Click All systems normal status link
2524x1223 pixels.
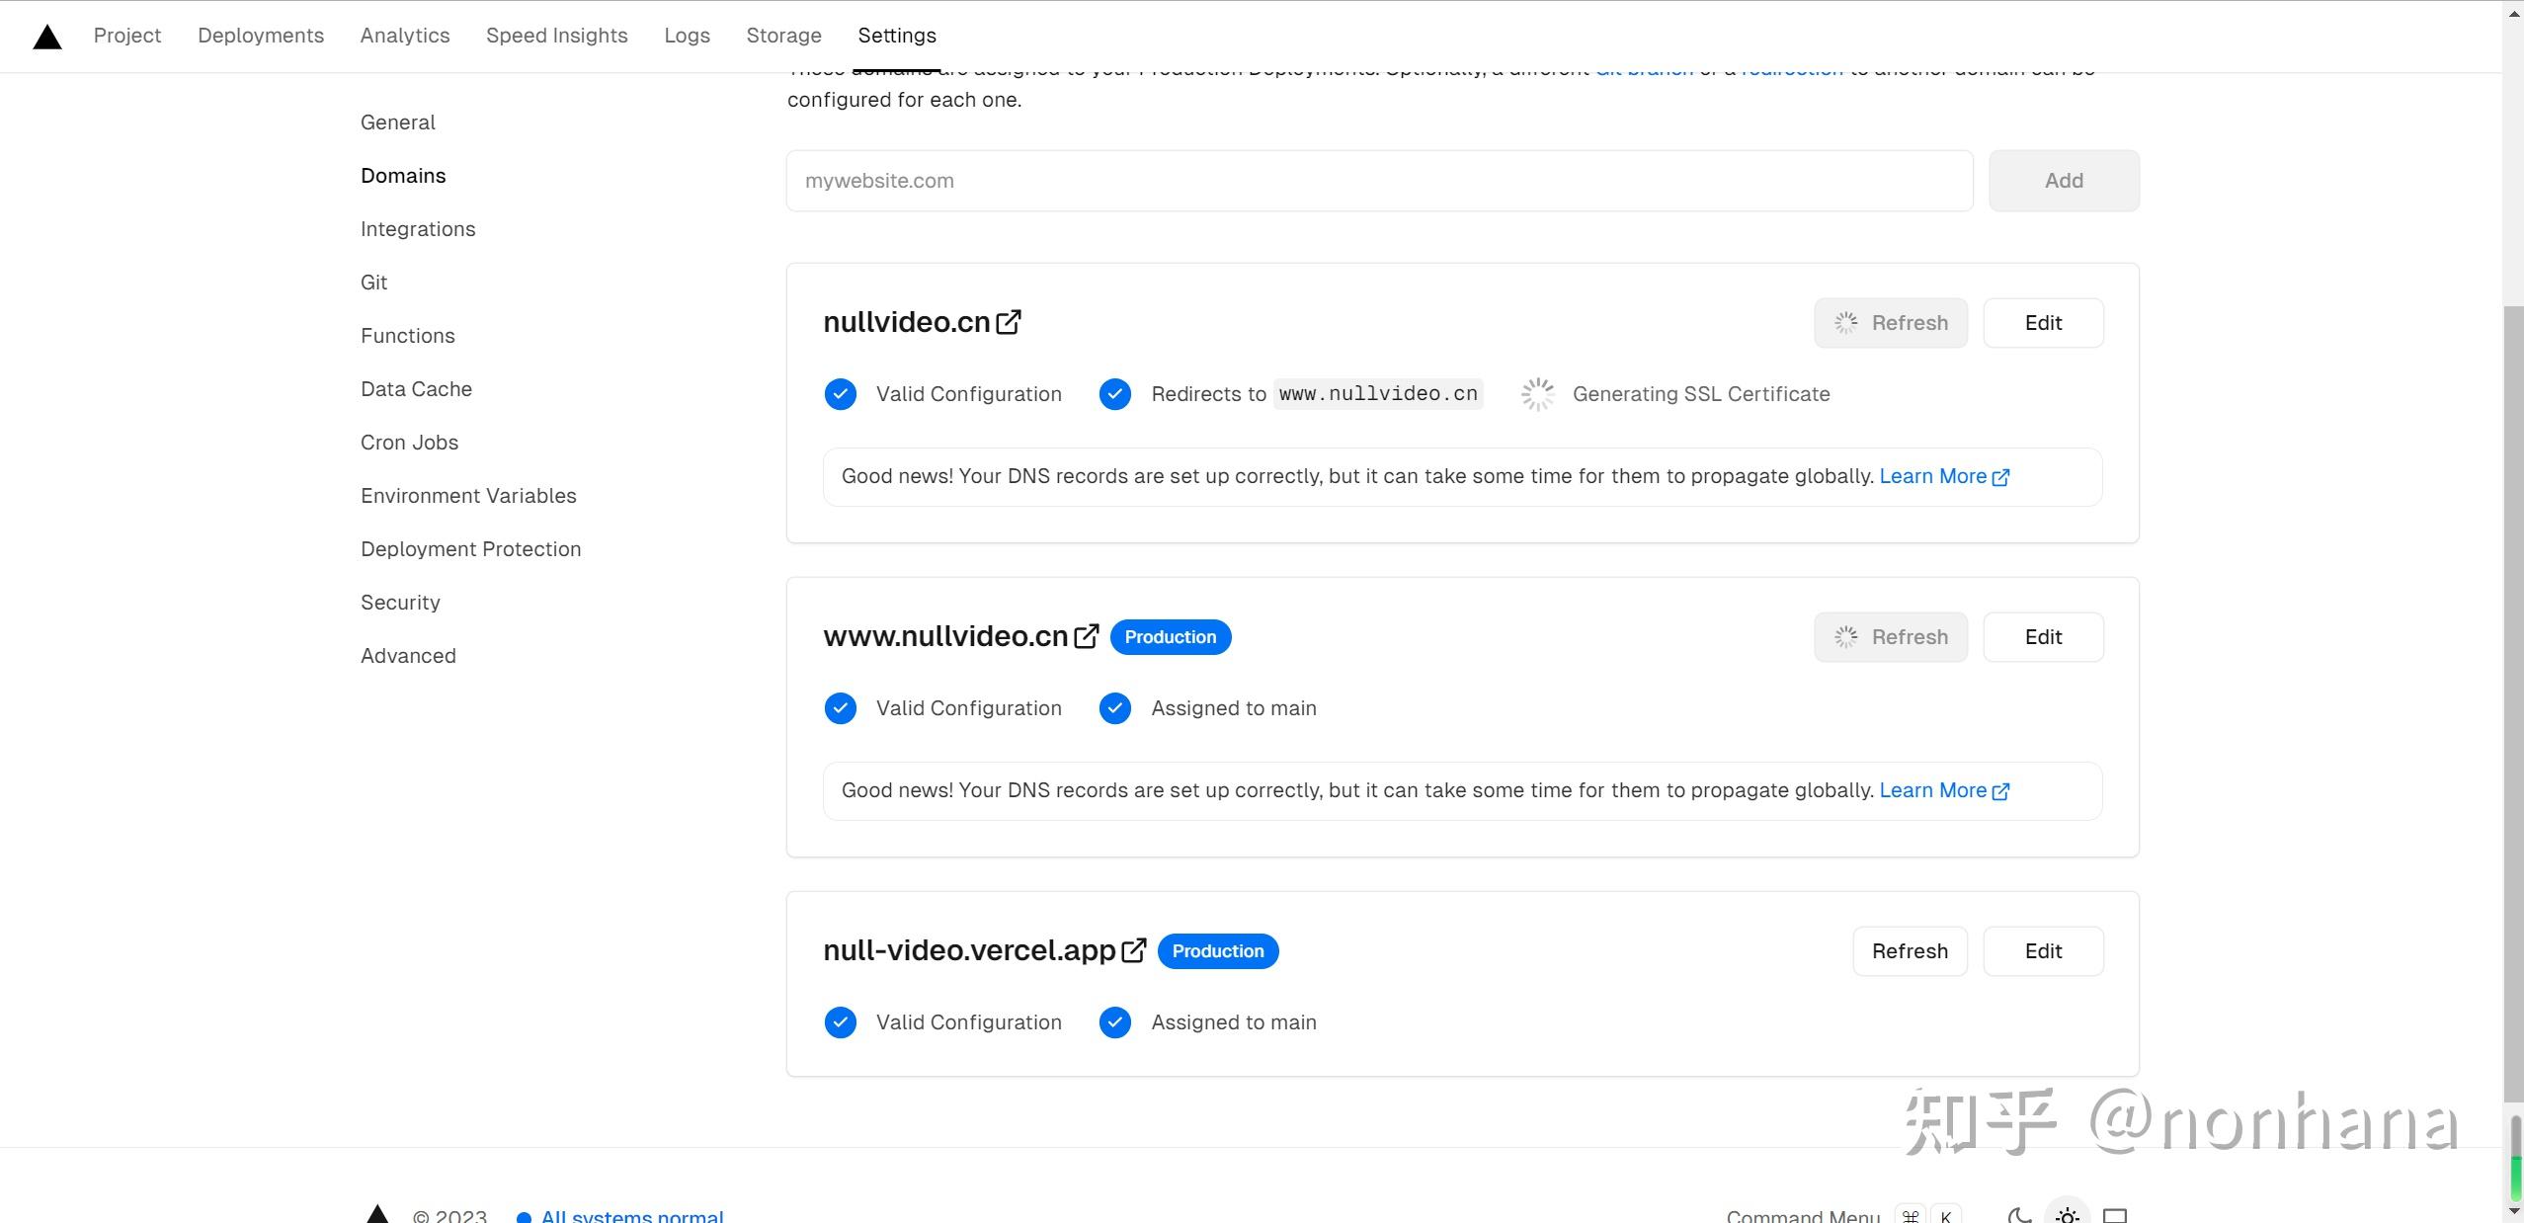tap(631, 1215)
